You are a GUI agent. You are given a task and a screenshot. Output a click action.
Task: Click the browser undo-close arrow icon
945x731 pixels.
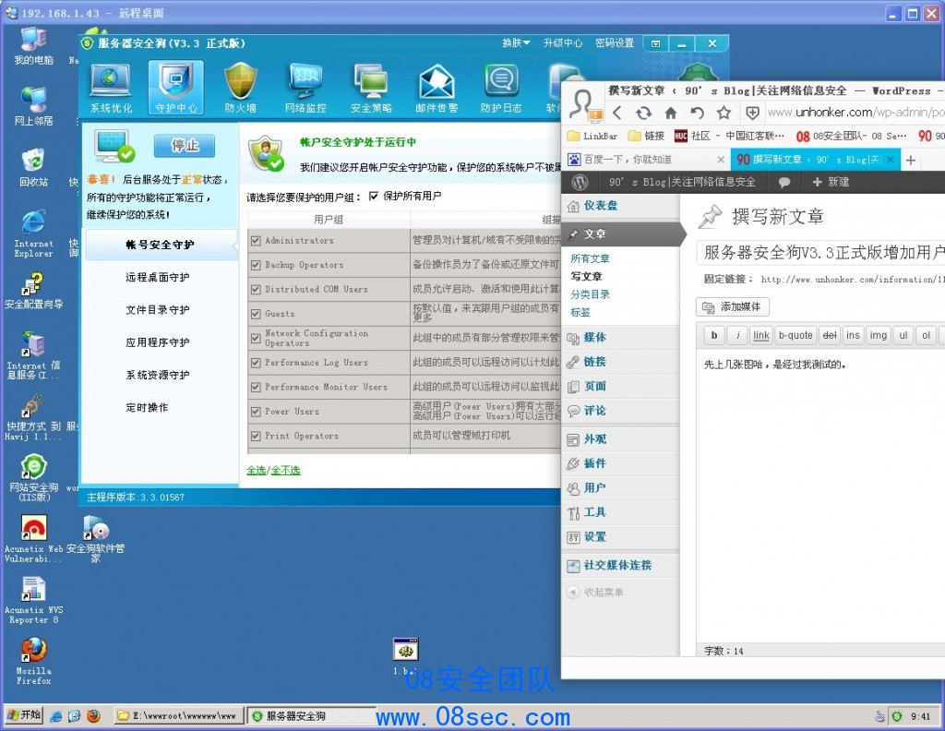tap(697, 113)
